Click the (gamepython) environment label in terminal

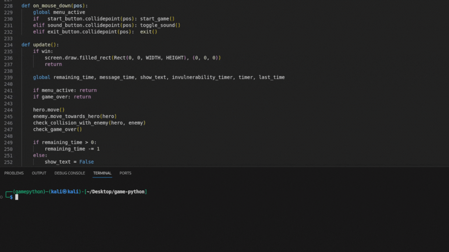click(x=29, y=192)
